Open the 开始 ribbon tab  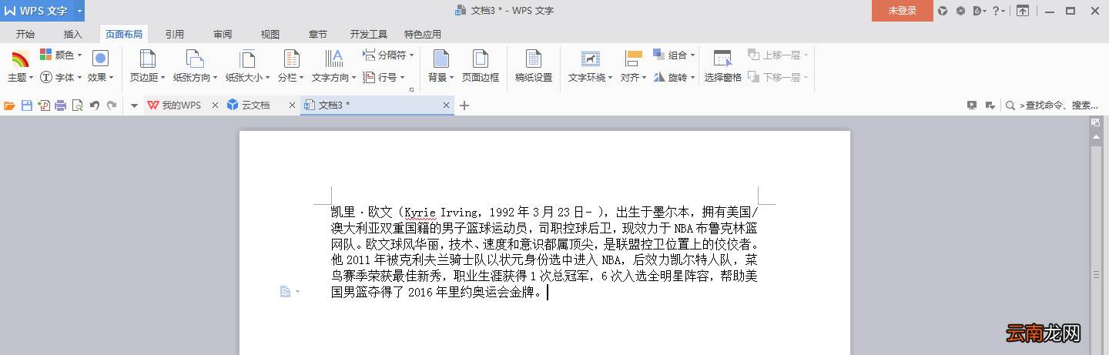(x=25, y=35)
